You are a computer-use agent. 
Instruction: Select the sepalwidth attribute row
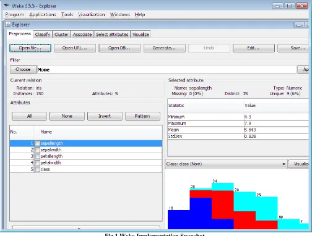[86, 150]
